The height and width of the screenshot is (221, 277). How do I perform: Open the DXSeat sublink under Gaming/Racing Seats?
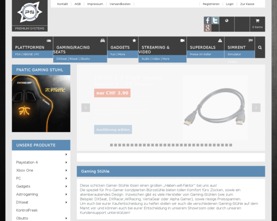pos(61,59)
